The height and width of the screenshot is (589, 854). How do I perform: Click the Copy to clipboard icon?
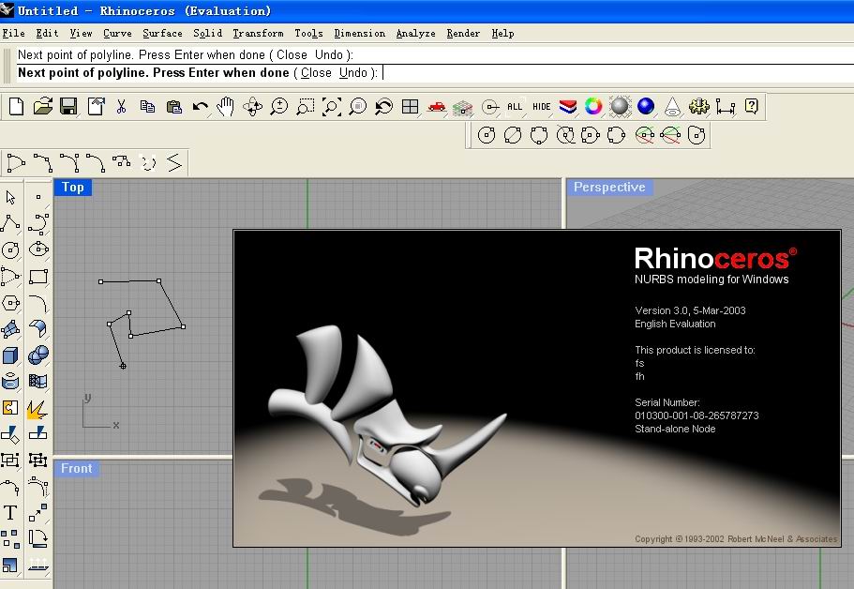[147, 106]
